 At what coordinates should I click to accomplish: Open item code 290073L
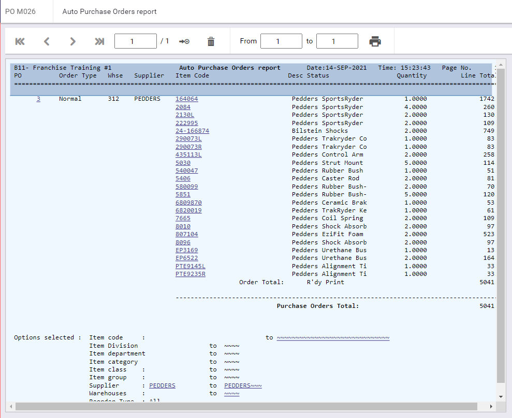tap(188, 138)
